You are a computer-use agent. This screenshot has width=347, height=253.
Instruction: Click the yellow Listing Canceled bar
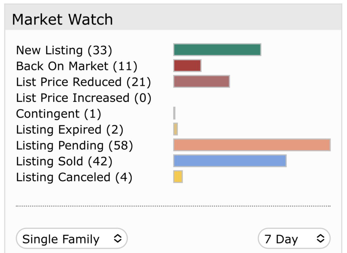point(178,177)
